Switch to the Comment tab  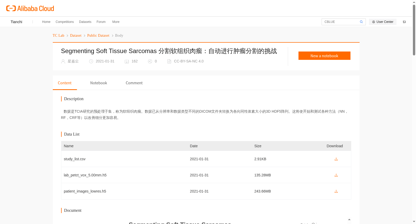tap(134, 83)
